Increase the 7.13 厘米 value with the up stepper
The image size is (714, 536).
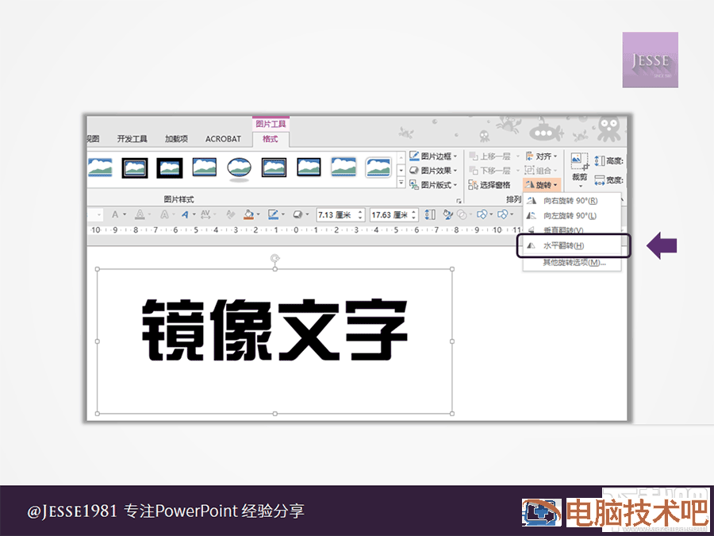360,212
